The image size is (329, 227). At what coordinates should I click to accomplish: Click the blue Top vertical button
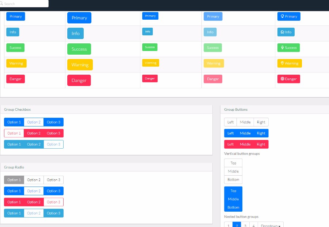(x=233, y=191)
